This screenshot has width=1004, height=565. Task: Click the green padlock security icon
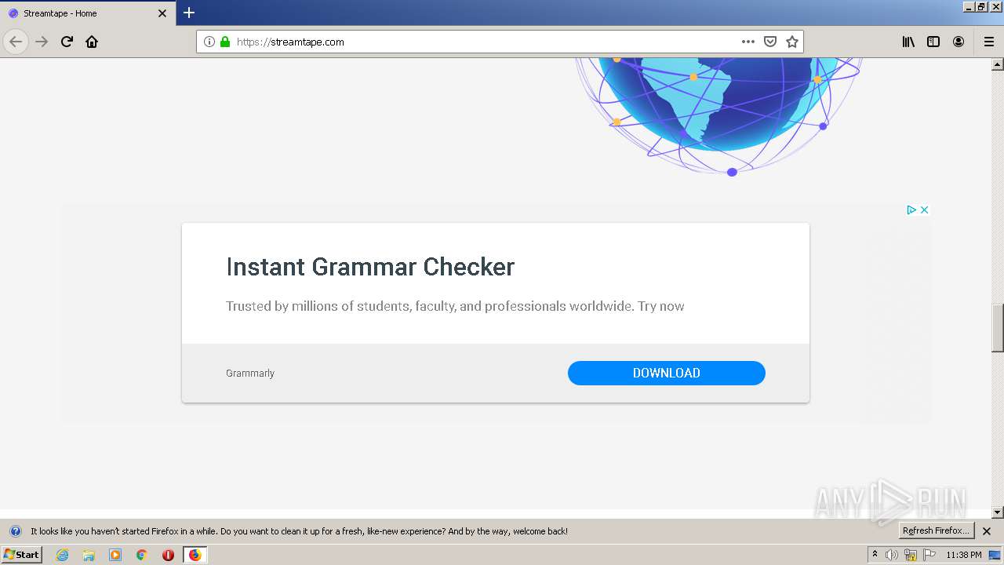(225, 42)
